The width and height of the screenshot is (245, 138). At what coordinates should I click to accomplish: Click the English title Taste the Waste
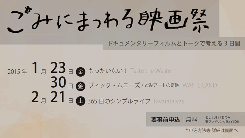click(x=151, y=71)
